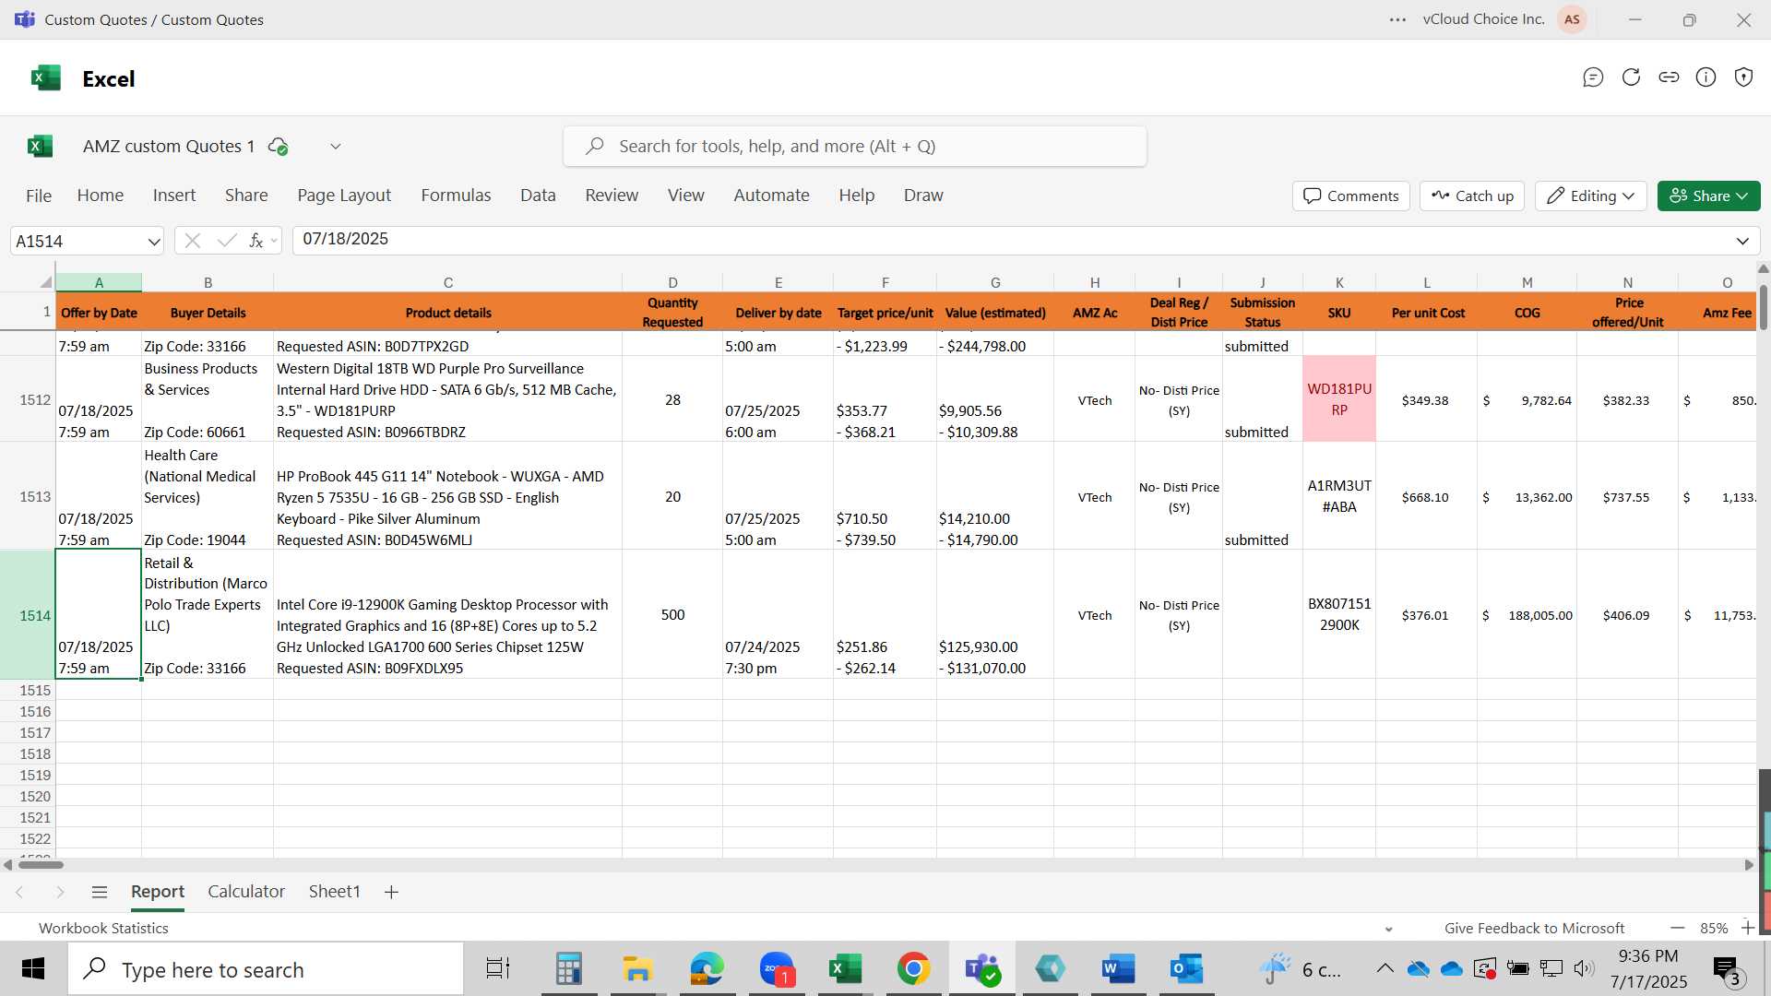
Task: Expand the status bar options chevron
Action: pos(1388,929)
